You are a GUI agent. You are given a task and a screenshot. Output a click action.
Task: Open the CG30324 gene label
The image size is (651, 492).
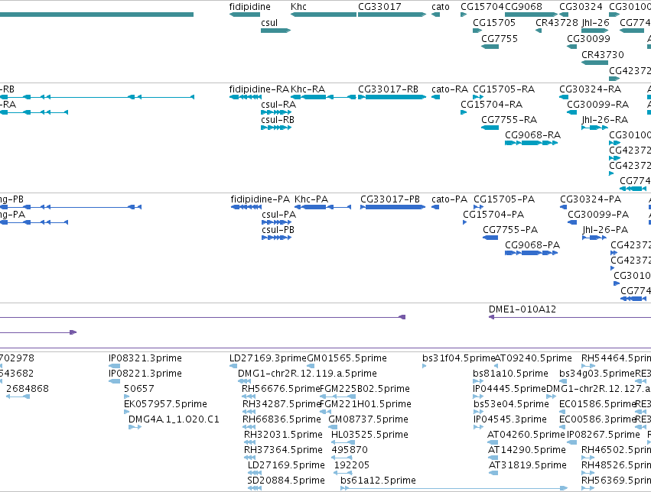[581, 7]
